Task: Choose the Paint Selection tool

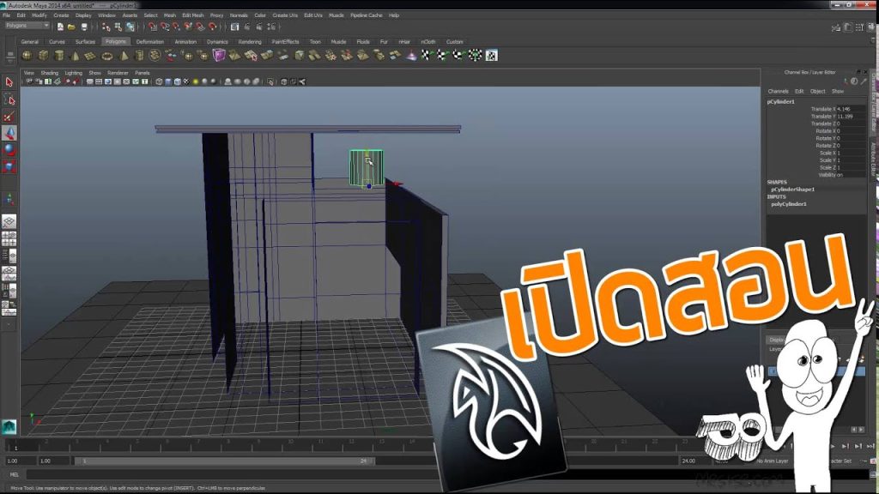Action: coord(9,117)
